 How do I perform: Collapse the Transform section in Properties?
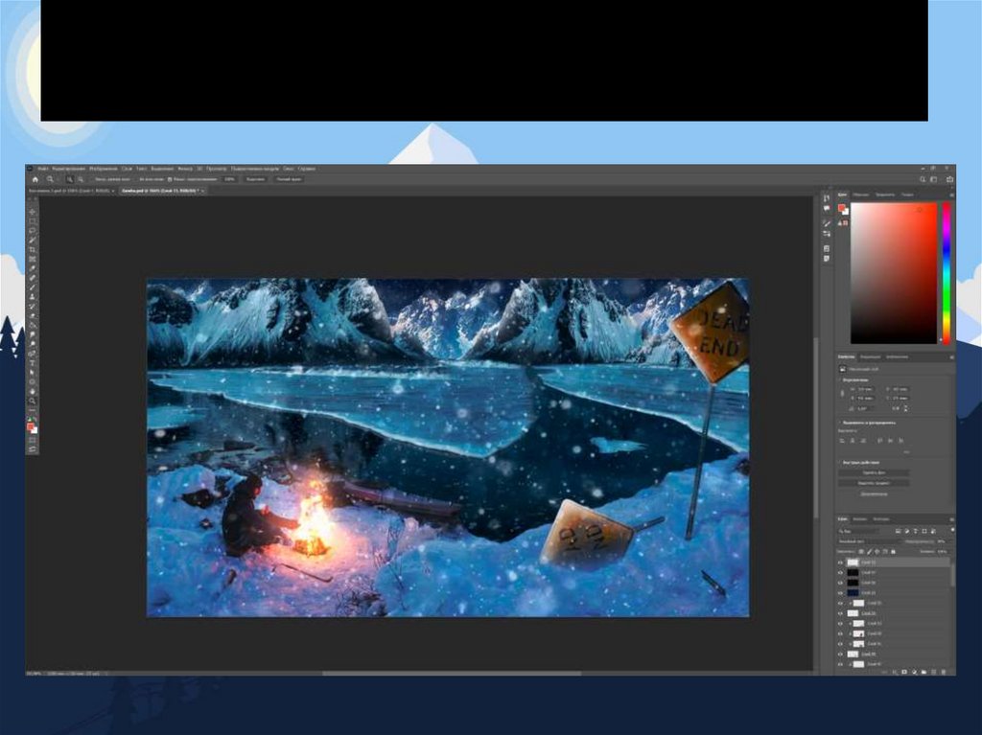[x=840, y=379]
